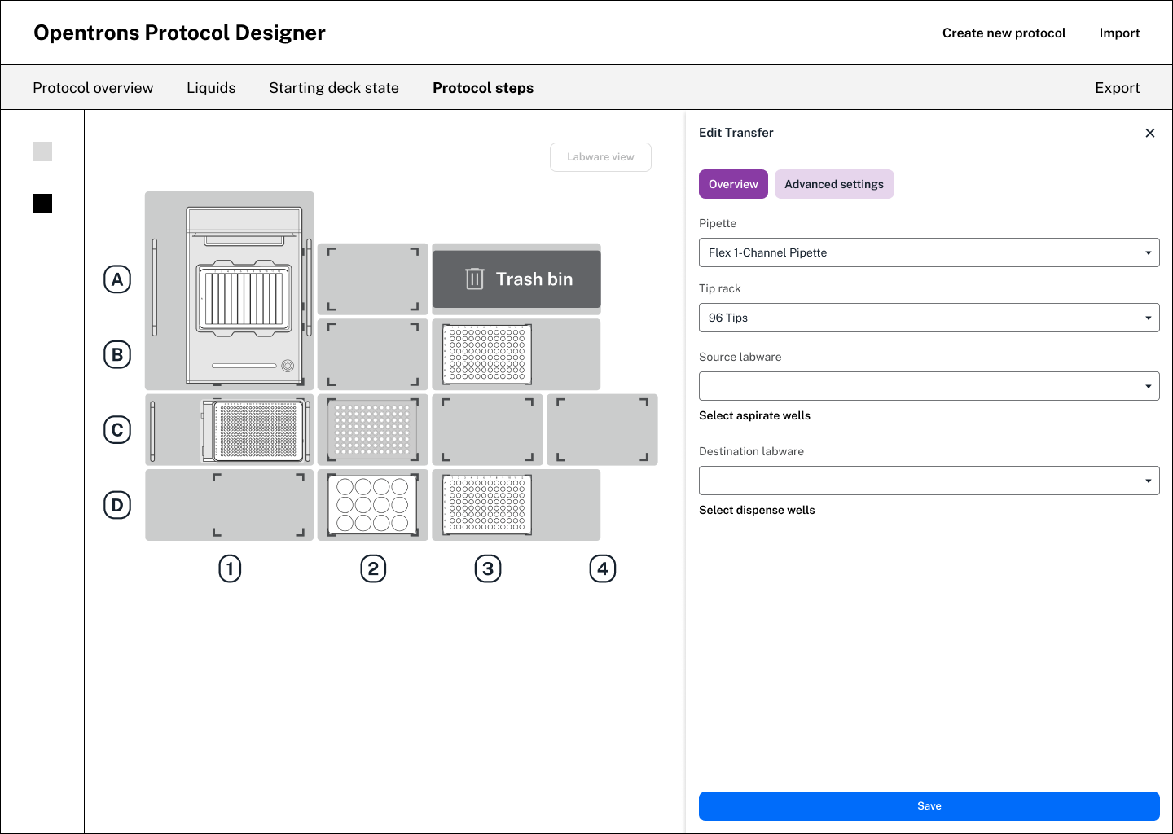Image resolution: width=1173 pixels, height=834 pixels.
Task: Click Create new protocol
Action: [x=1004, y=33]
